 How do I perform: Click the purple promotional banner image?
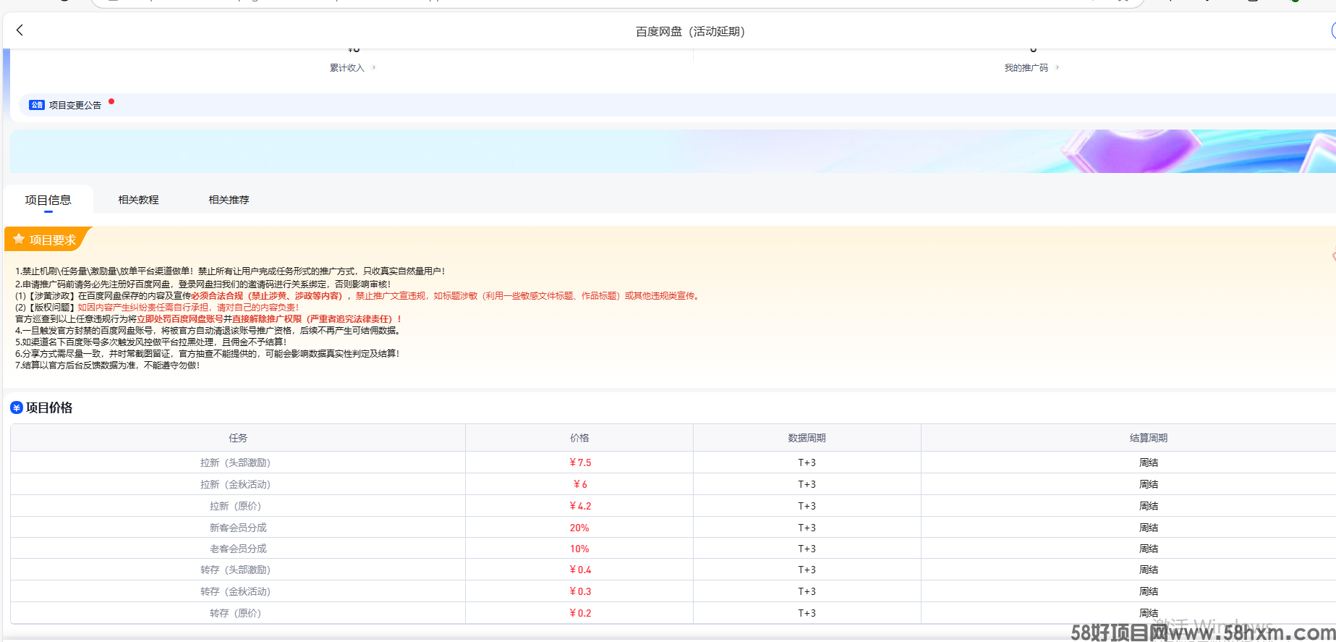(673, 151)
